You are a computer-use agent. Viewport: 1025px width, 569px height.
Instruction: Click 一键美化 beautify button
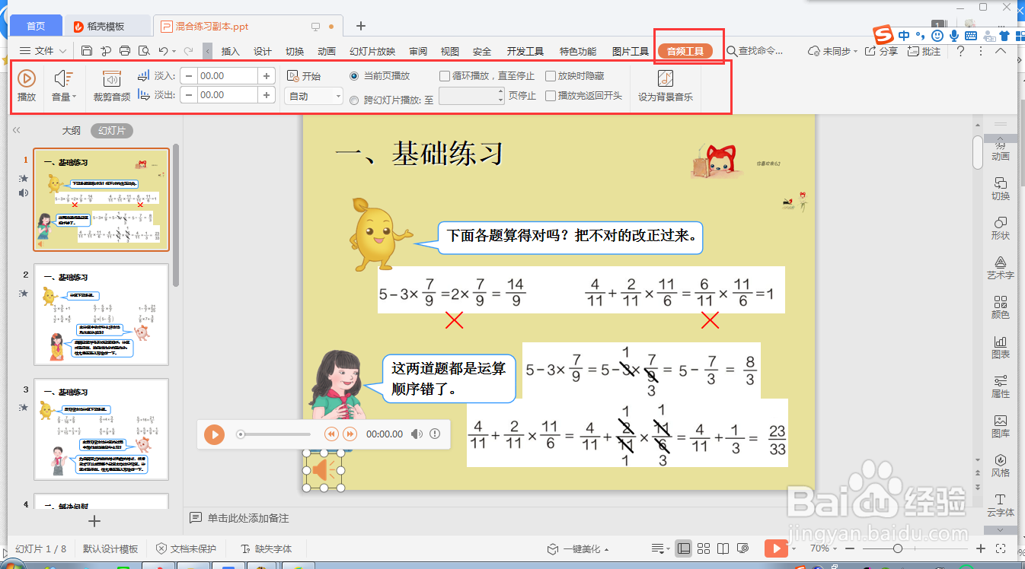(x=575, y=548)
